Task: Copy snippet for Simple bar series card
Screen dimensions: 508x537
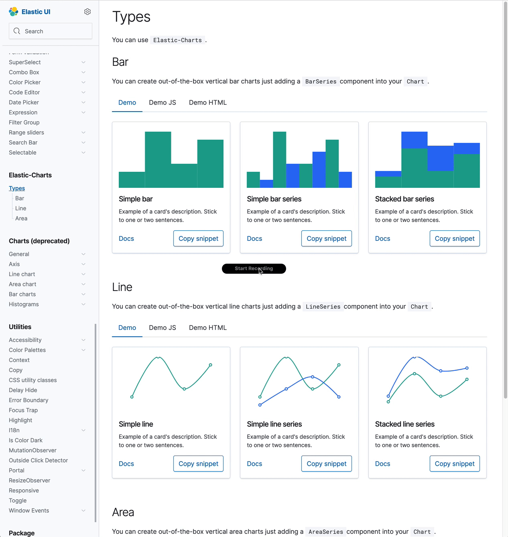Action: tap(327, 238)
